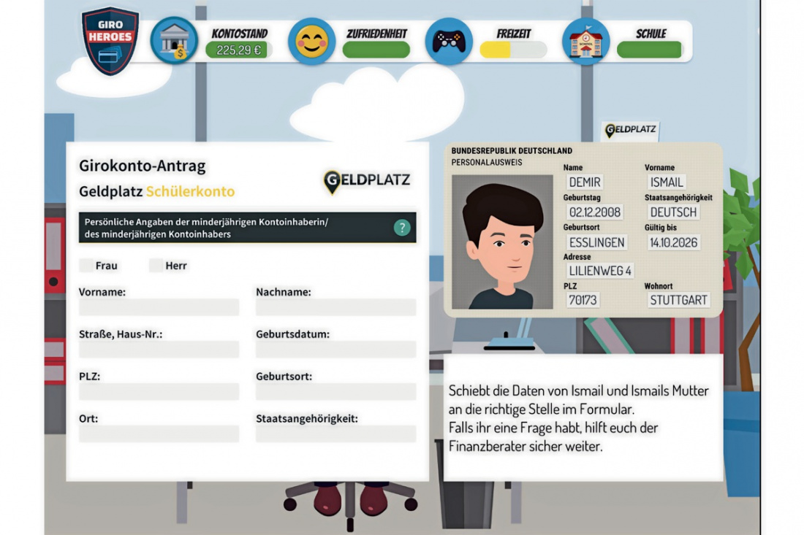This screenshot has height=535, width=804.
Task: Click the Geburtsdatum input field
Action: click(335, 350)
